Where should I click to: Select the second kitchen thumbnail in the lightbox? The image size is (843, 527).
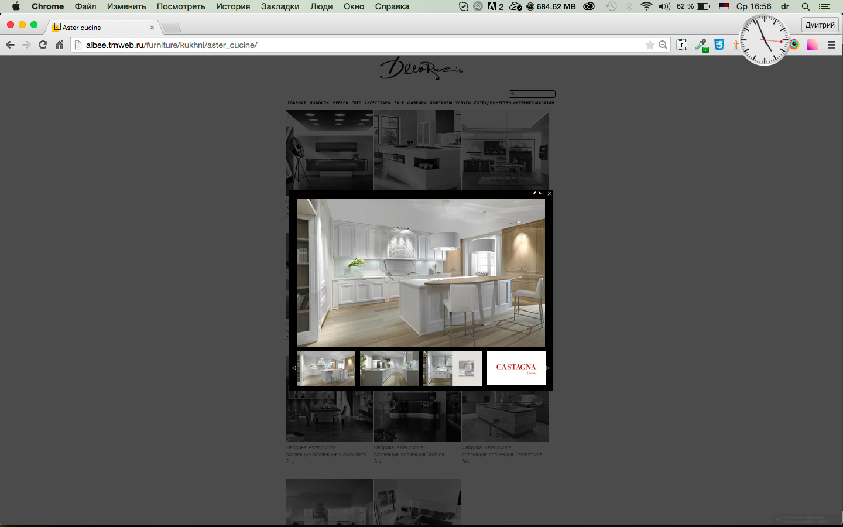[x=389, y=368]
